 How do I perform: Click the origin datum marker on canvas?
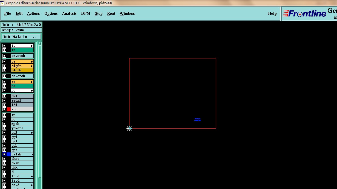[x=129, y=128]
